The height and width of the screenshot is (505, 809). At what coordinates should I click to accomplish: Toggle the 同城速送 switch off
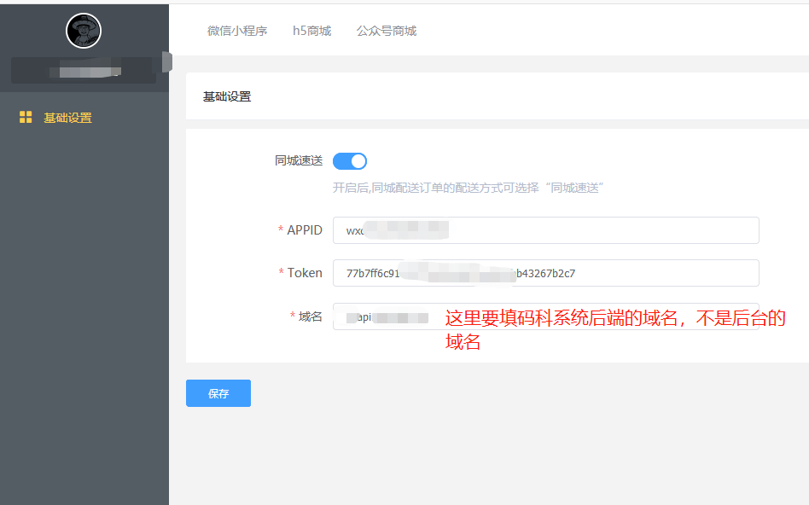pyautogui.click(x=350, y=161)
